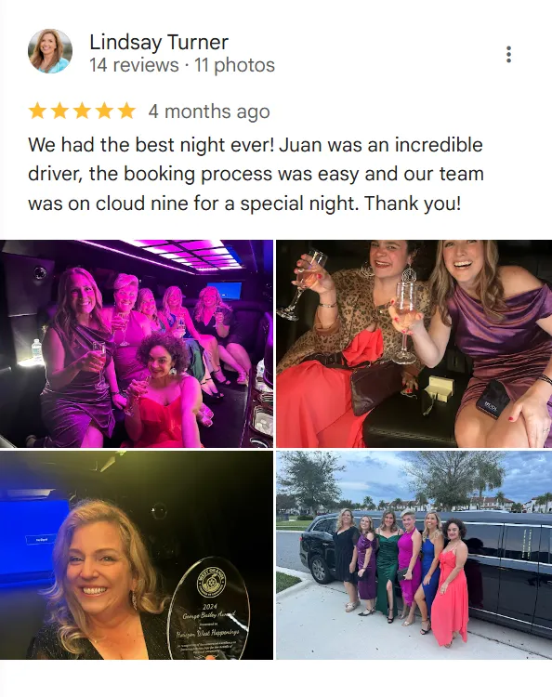Open the selfie photo with the glass award
552x697 pixels.
(137, 555)
